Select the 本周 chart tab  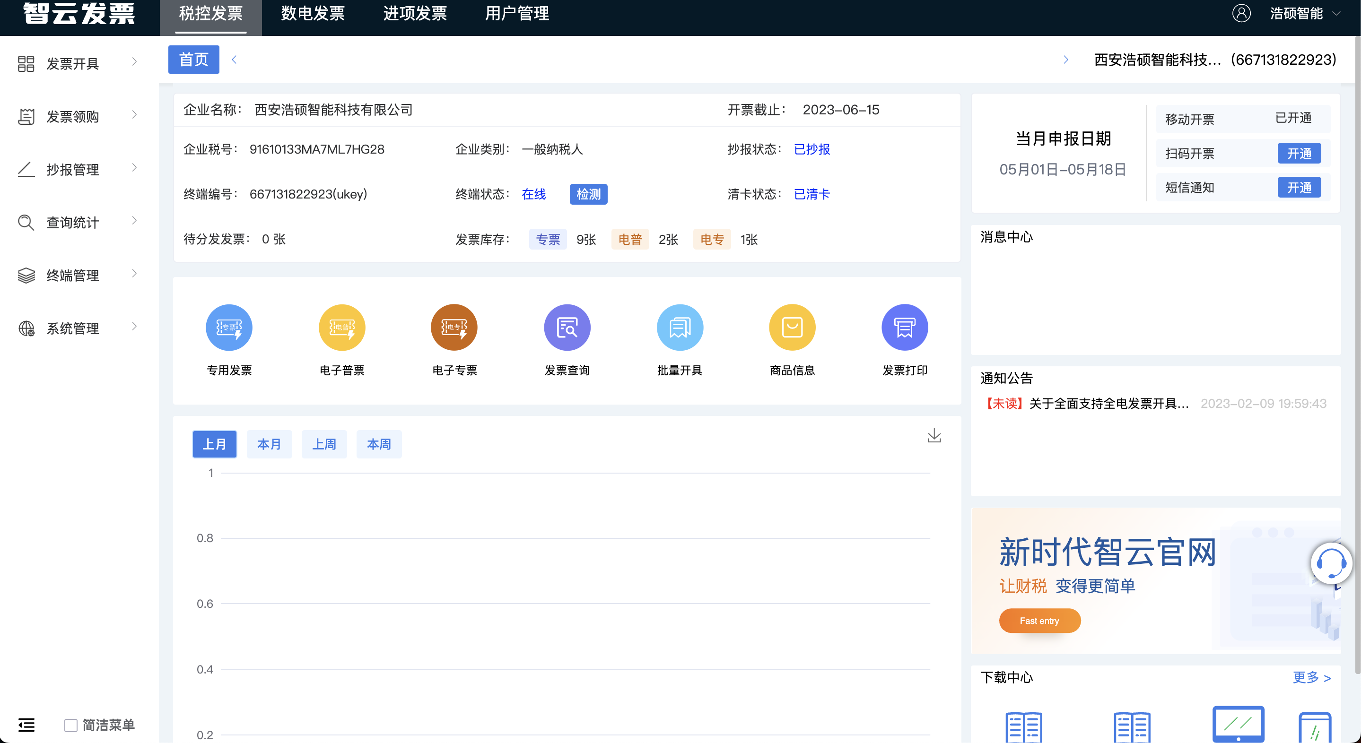379,444
